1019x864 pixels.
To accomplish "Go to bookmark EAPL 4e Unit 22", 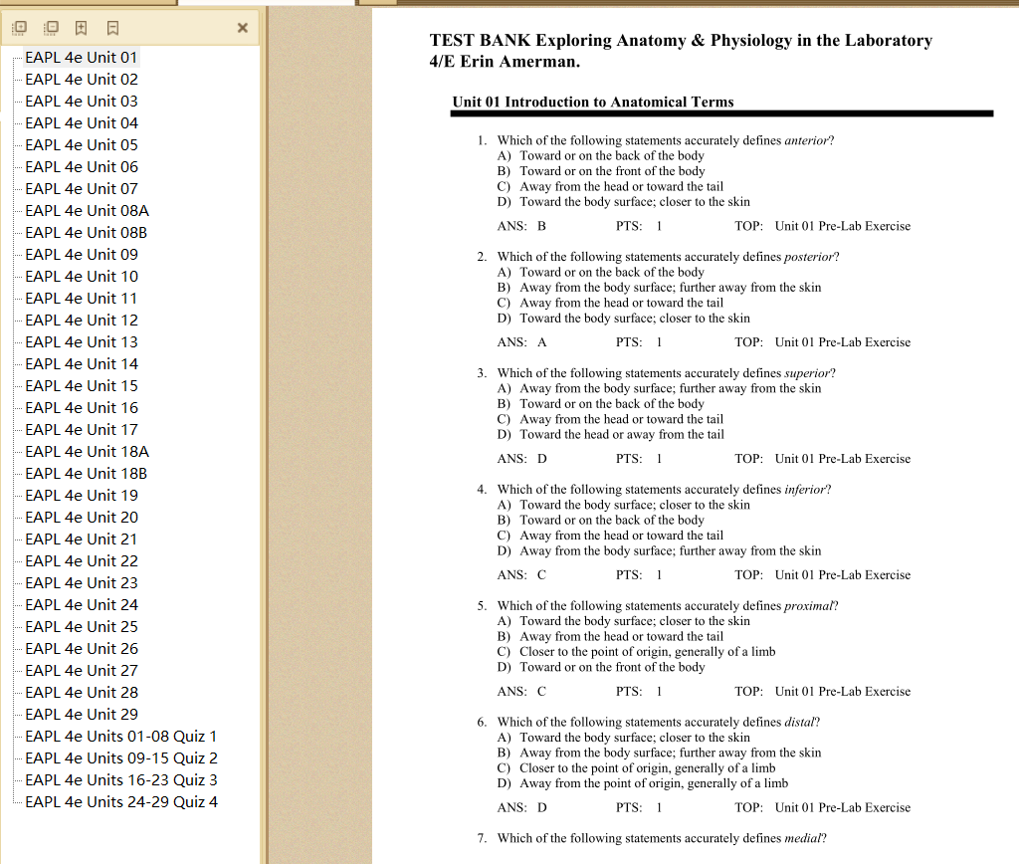I will point(82,561).
